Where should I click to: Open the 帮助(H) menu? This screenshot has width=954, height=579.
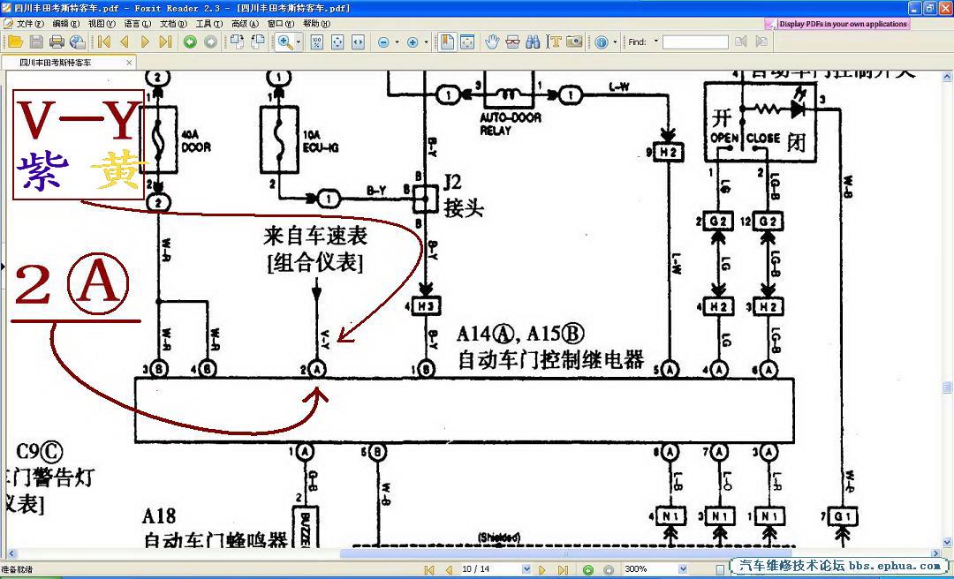tap(316, 24)
